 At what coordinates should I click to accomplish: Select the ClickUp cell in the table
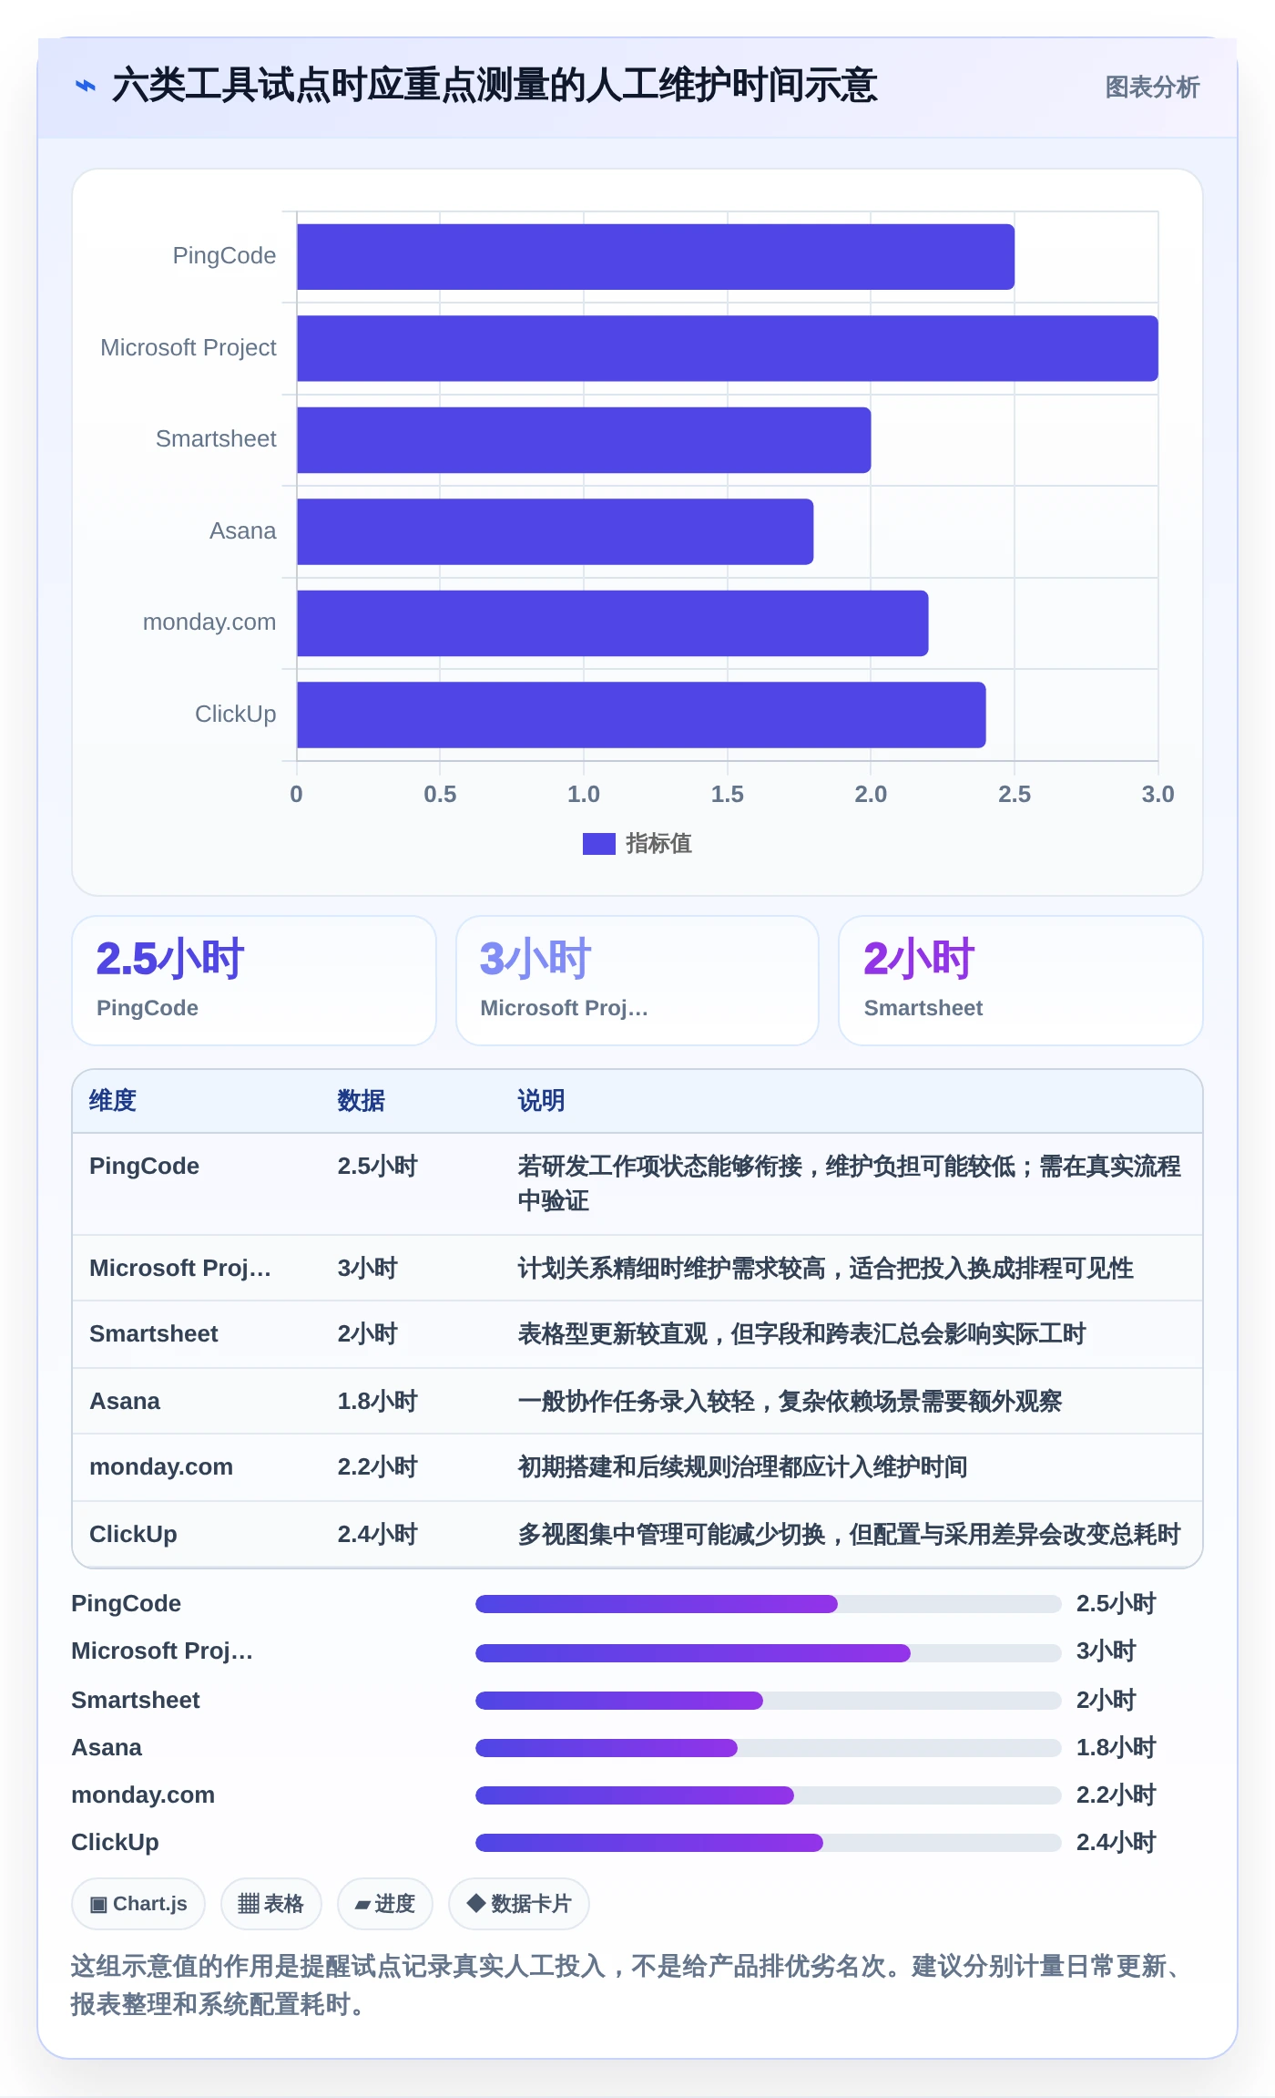point(133,1535)
